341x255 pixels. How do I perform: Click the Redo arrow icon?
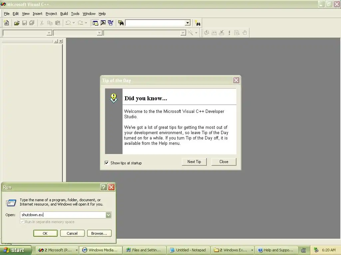point(81,23)
